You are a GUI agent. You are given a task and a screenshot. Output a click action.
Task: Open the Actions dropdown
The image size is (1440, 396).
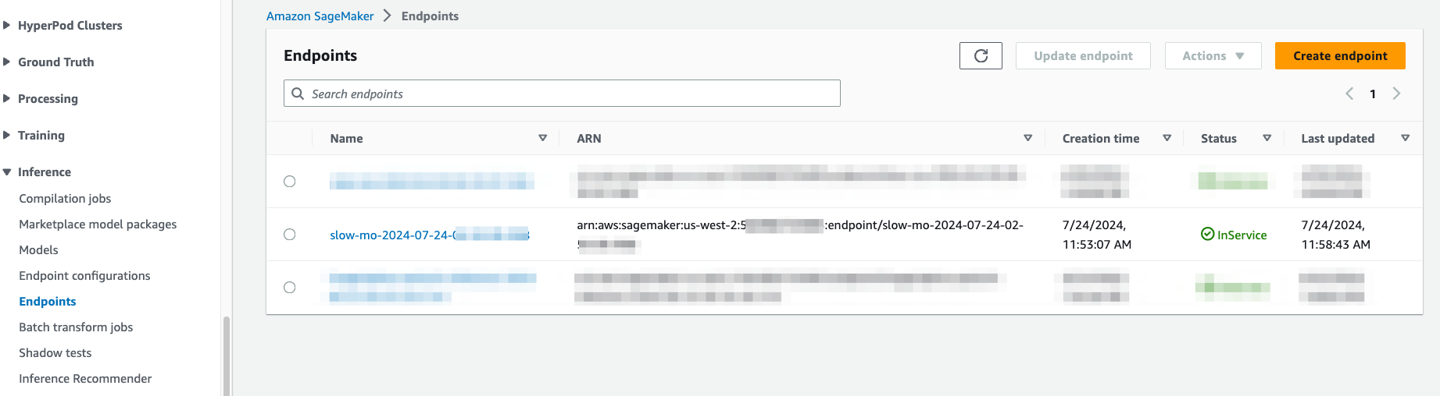1213,56
